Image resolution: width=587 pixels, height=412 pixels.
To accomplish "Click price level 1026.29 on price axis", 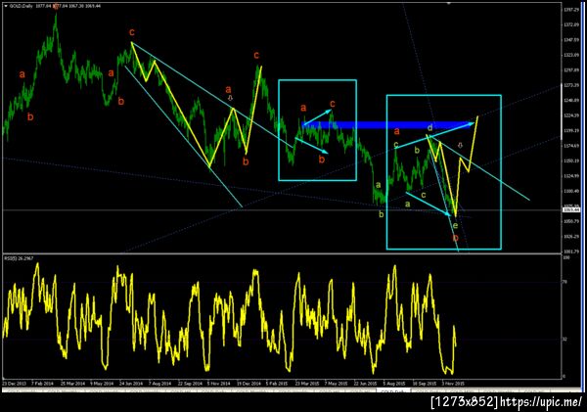I will (571, 237).
